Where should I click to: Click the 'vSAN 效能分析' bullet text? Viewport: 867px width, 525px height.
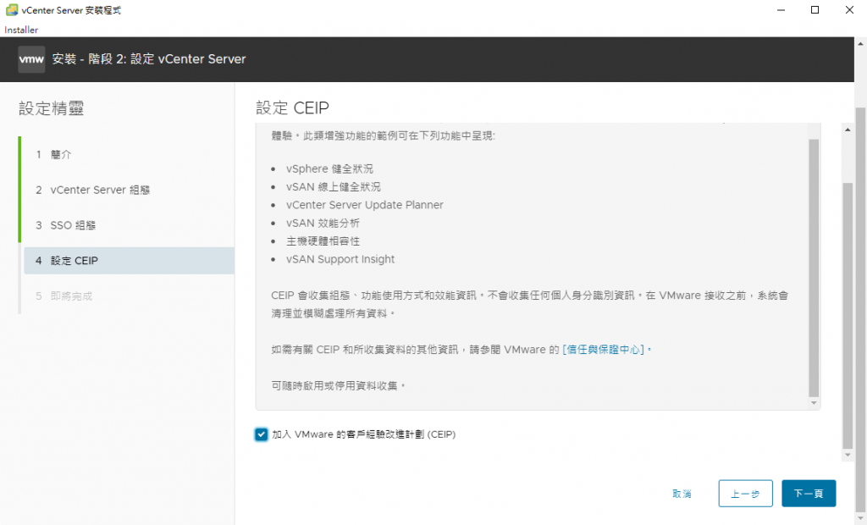click(323, 224)
